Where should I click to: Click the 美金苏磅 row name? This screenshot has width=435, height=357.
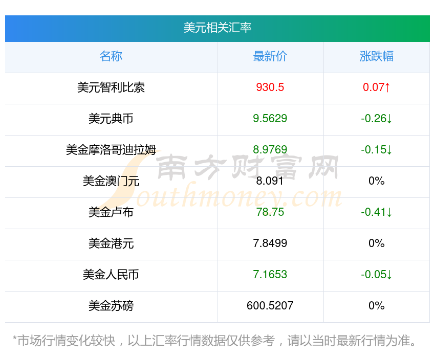pos(111,306)
